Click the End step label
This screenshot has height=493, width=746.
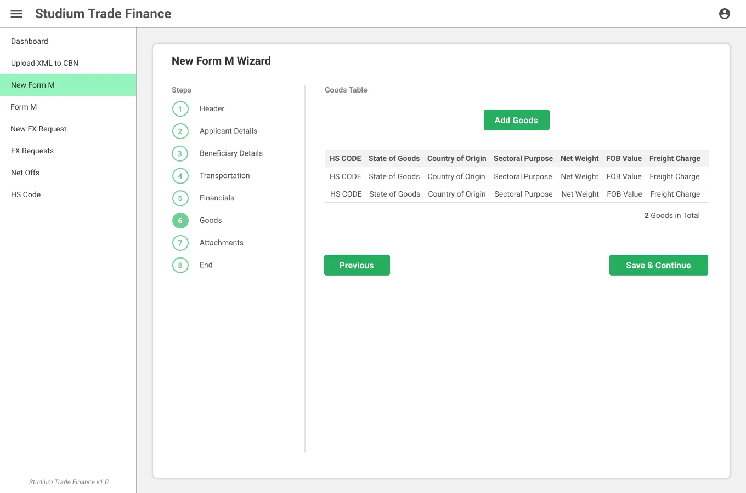coord(206,265)
